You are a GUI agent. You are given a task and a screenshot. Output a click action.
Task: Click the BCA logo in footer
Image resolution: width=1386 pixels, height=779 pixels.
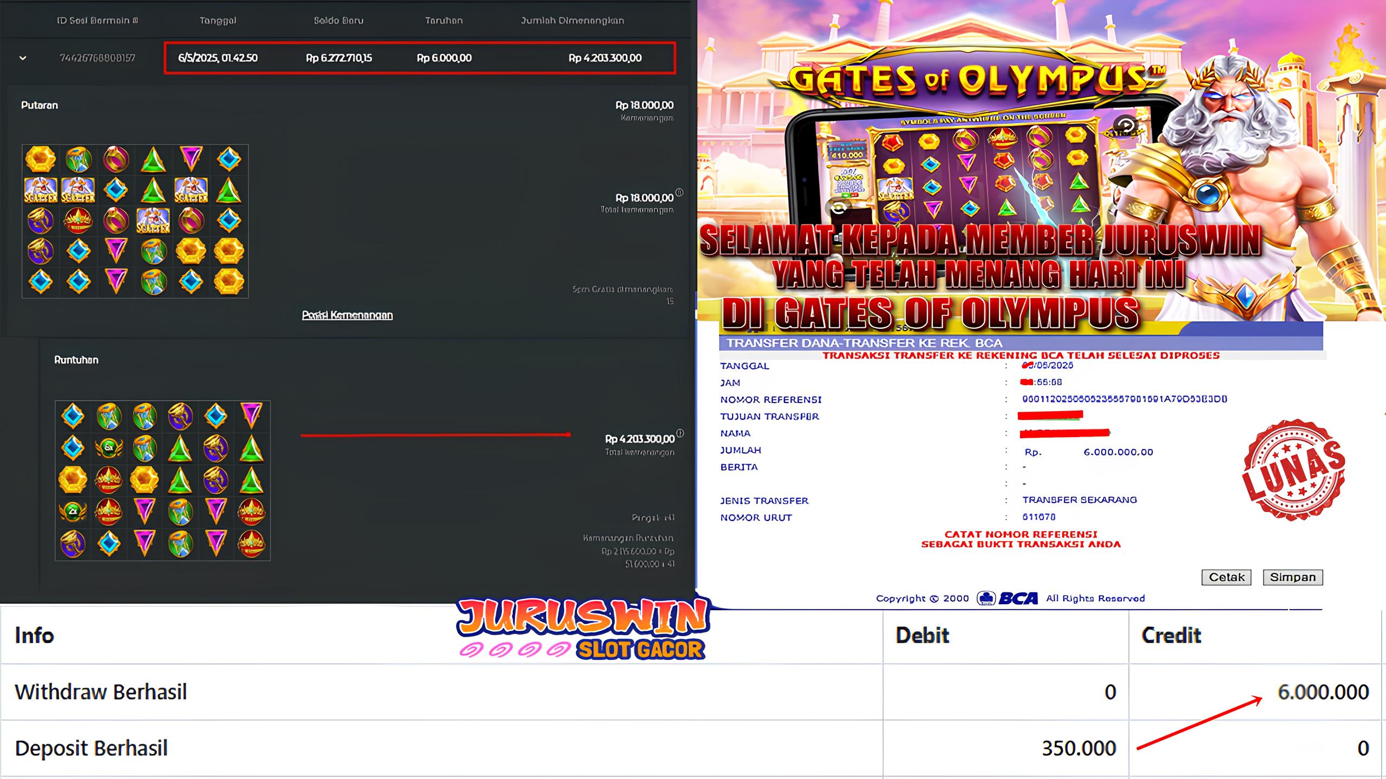pyautogui.click(x=1007, y=598)
